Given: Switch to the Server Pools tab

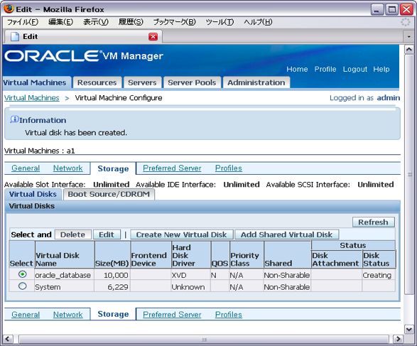Looking at the screenshot, I should [192, 82].
